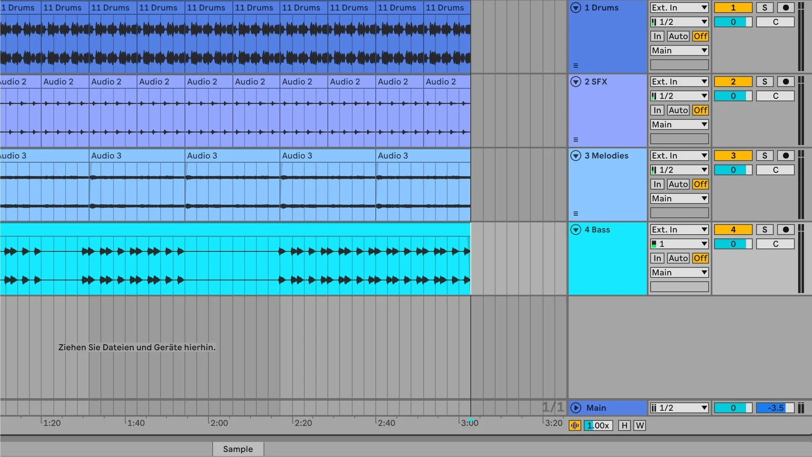The width and height of the screenshot is (812, 457).
Task: Optimize arrangement width with the W button
Action: pyautogui.click(x=640, y=425)
